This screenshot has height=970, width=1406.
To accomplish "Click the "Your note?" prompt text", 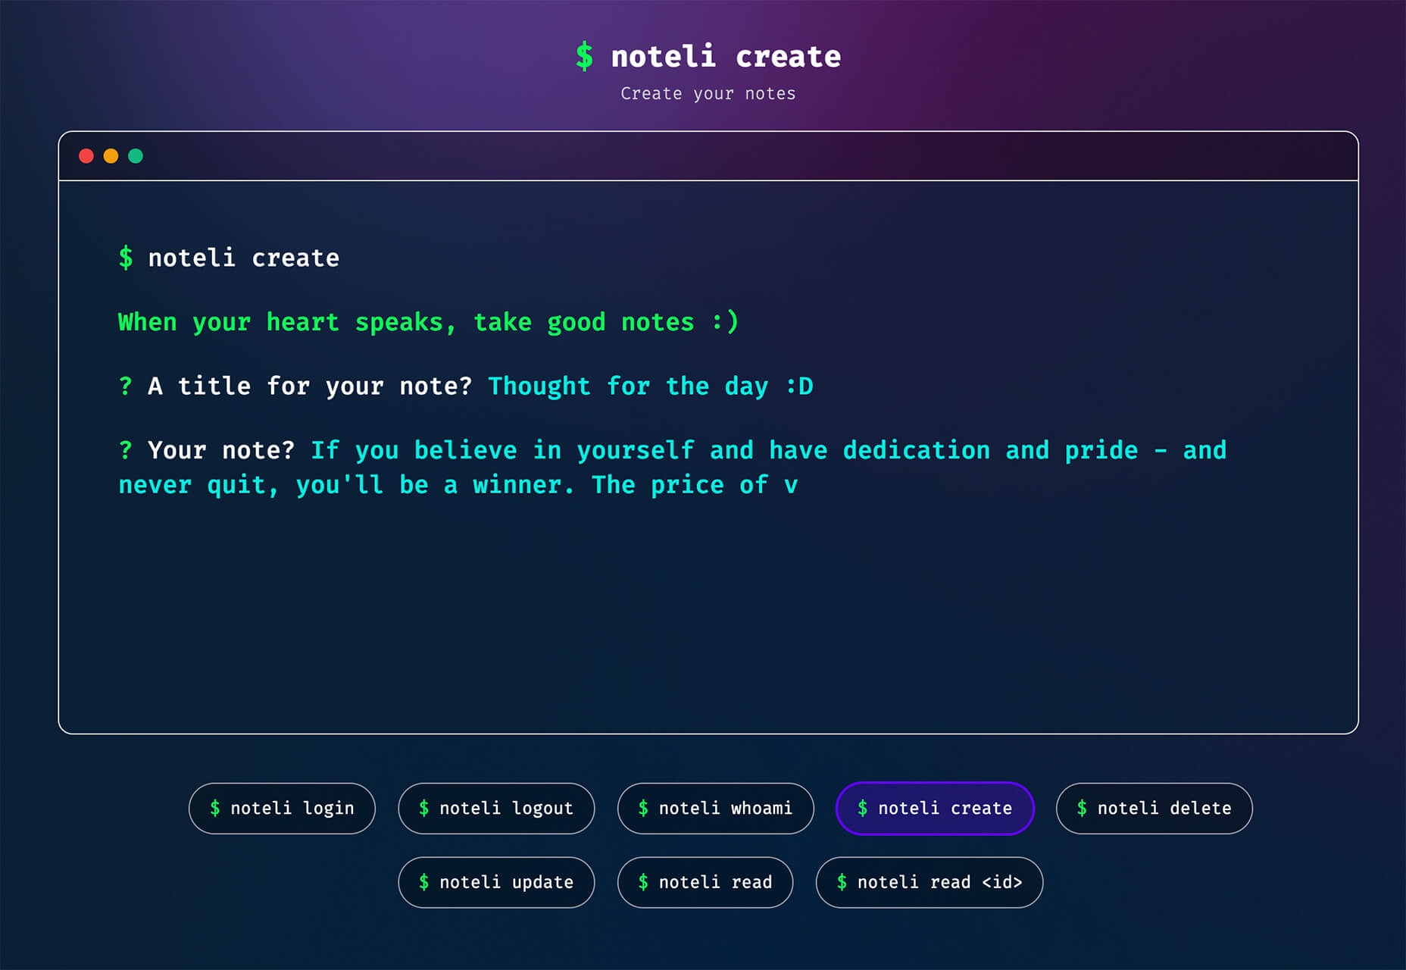I will coord(220,451).
